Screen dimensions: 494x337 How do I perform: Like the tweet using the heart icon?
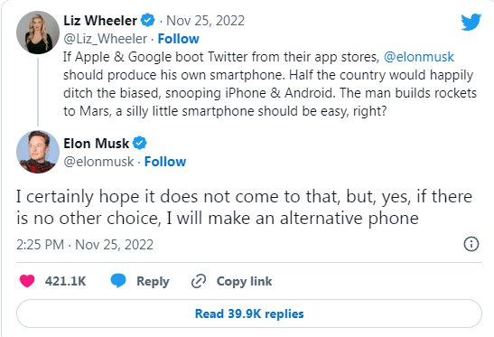27,281
